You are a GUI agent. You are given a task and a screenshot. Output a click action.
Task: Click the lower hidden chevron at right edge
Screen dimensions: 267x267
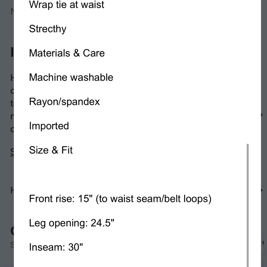[262, 190]
